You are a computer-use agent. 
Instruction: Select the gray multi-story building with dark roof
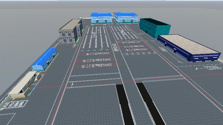(70, 32)
